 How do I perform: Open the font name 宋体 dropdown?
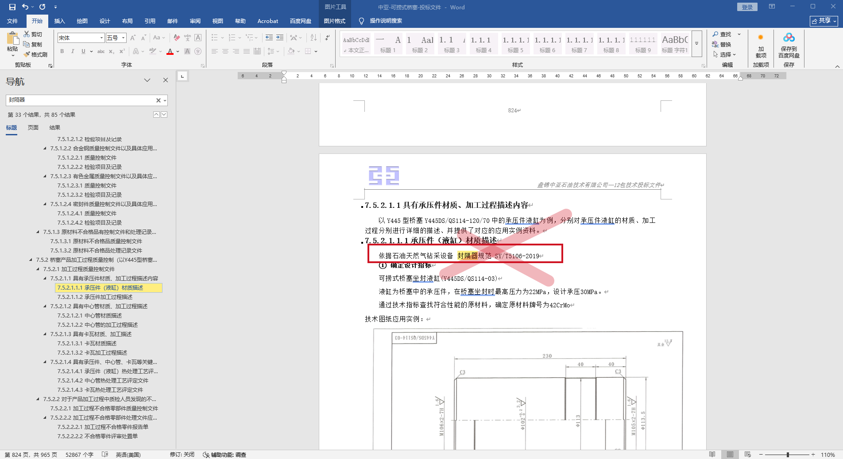coord(101,38)
